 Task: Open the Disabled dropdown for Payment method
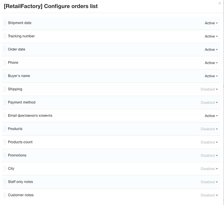209,103
